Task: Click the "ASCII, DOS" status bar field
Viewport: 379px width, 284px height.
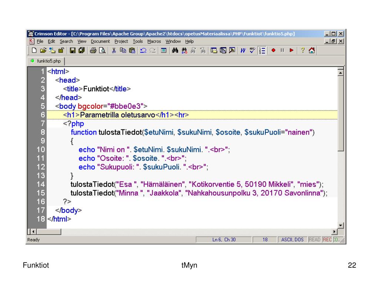Action: click(x=292, y=240)
